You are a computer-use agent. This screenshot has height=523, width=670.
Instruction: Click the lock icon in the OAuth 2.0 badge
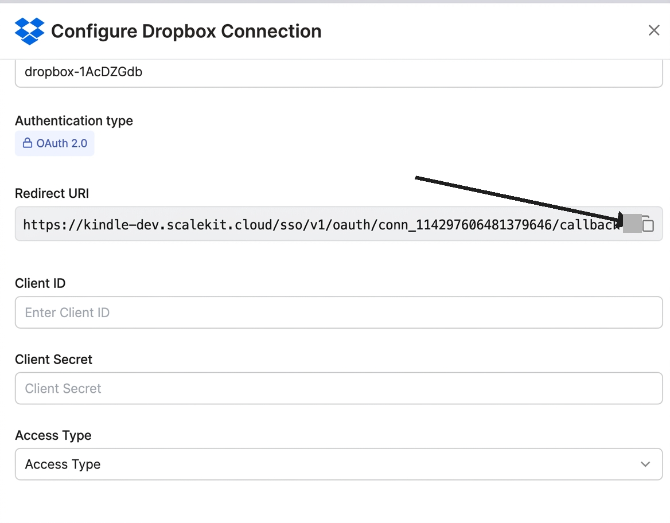pyautogui.click(x=28, y=143)
